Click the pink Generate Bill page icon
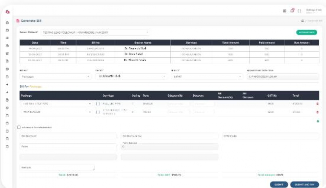 pos(18,21)
